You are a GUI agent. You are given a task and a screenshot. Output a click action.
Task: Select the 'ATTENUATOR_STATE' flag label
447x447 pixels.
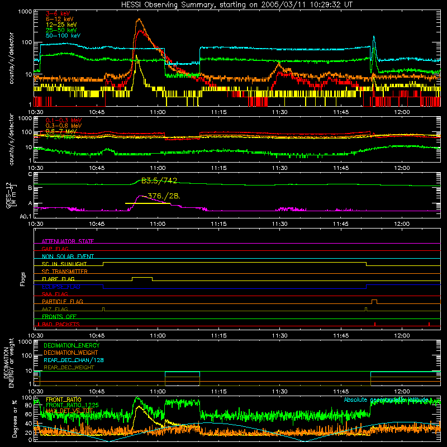(x=68, y=241)
